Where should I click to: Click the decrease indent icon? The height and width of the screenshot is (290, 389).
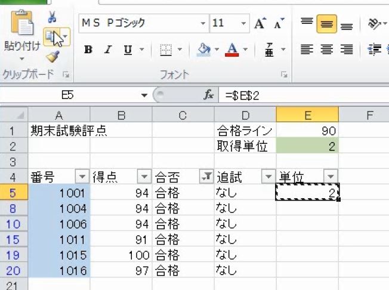[375, 49]
